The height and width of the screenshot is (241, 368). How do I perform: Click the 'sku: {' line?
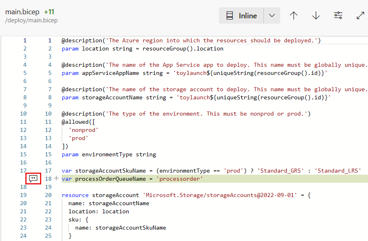point(78,220)
